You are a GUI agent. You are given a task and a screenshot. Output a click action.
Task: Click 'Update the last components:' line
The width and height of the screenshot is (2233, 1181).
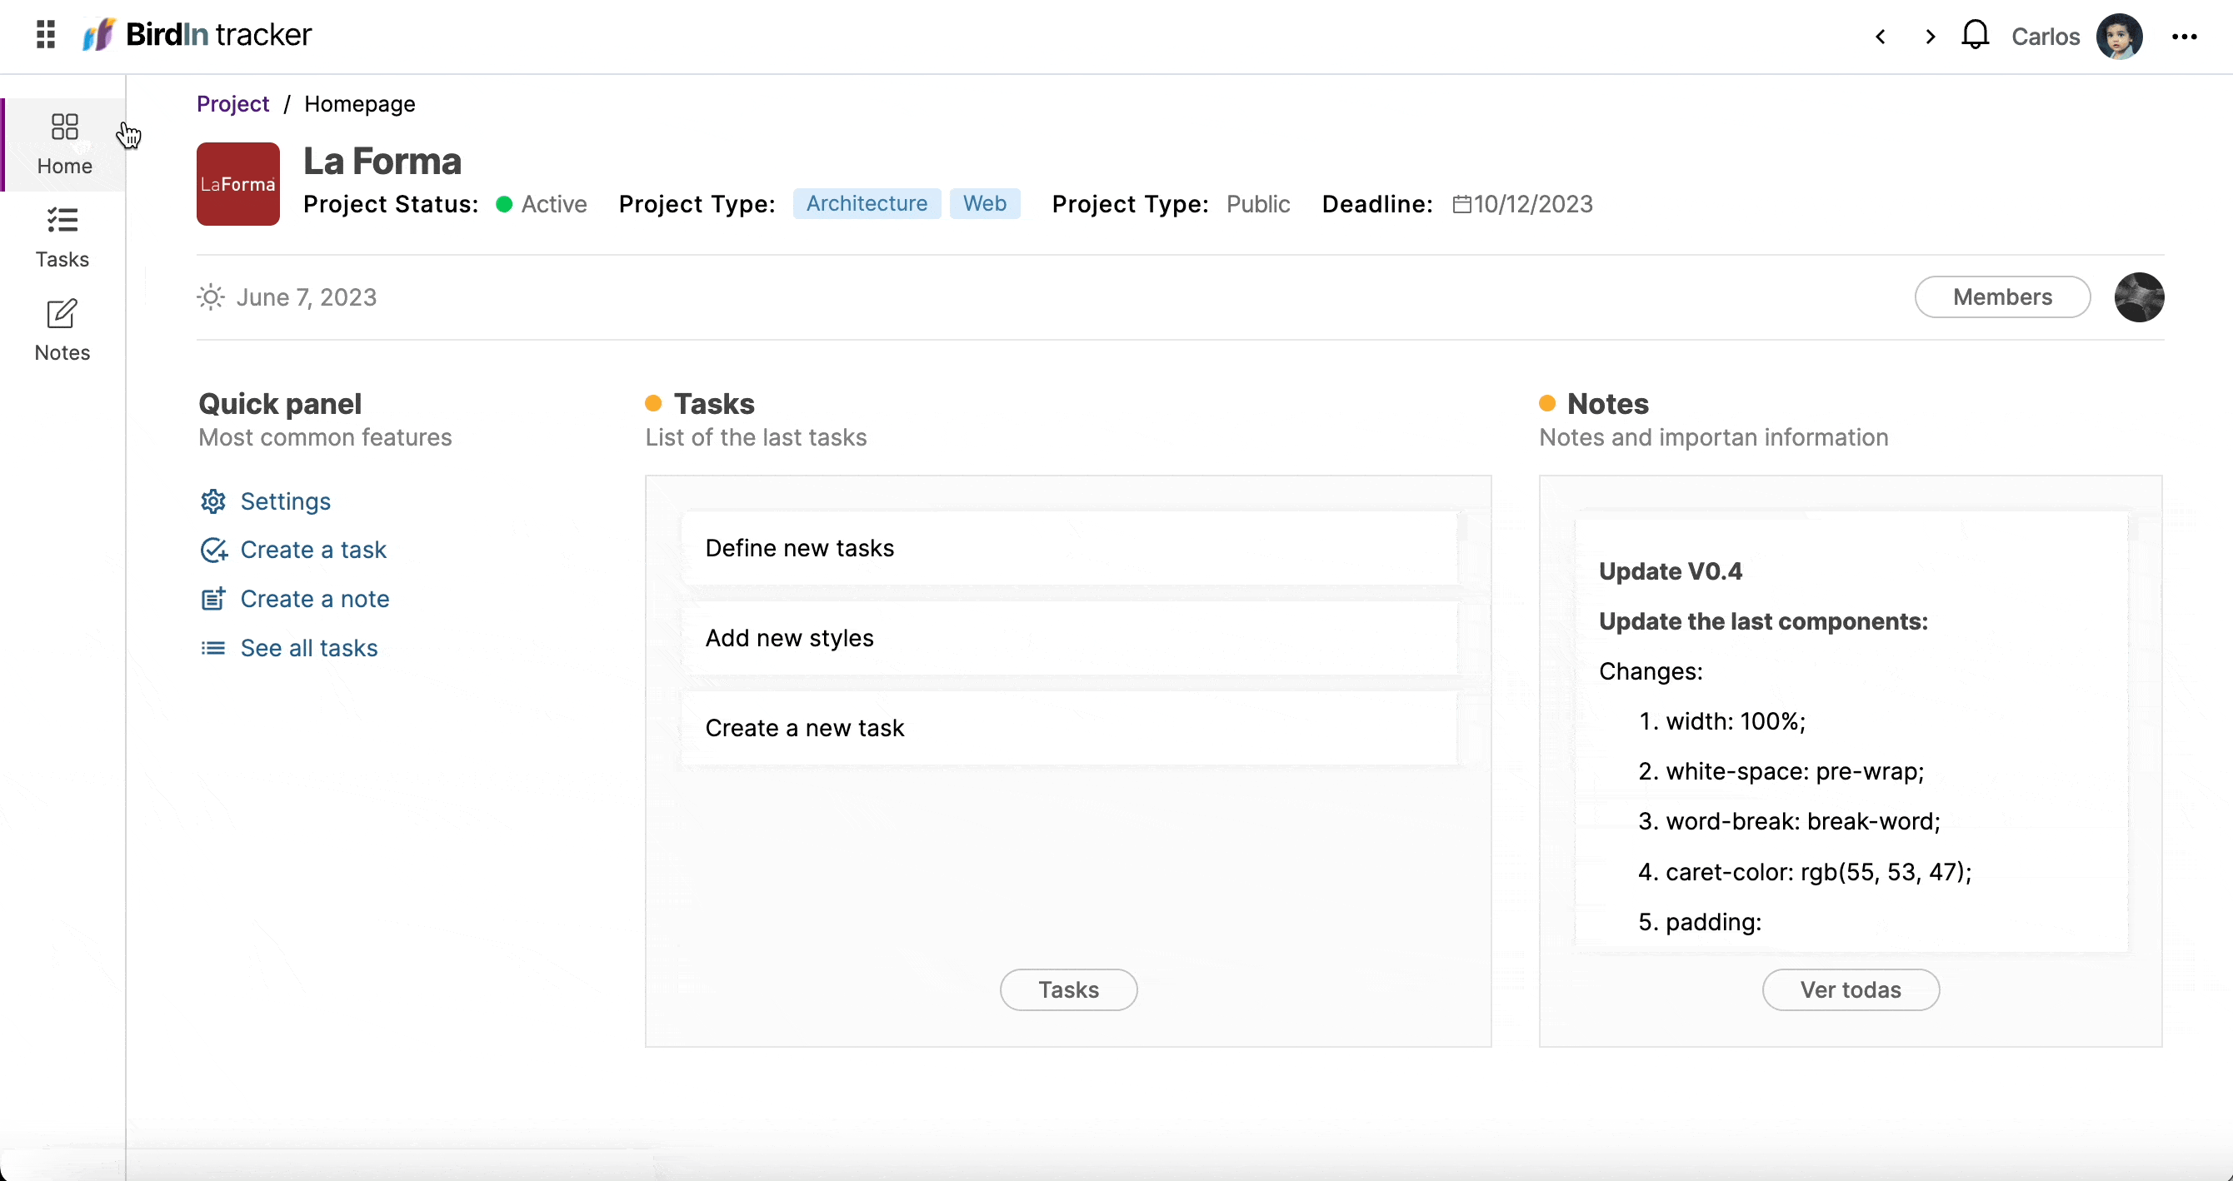tap(1763, 621)
